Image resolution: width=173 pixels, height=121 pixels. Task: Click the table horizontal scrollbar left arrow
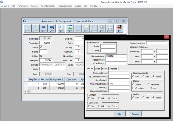(26, 91)
